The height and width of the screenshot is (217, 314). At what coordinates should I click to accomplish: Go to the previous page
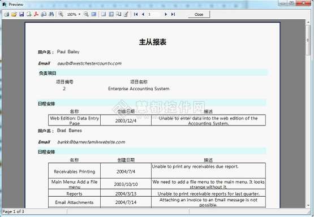[143, 14]
